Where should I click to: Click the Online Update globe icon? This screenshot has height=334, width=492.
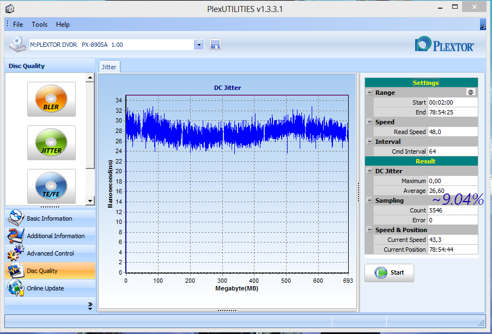click(x=16, y=288)
